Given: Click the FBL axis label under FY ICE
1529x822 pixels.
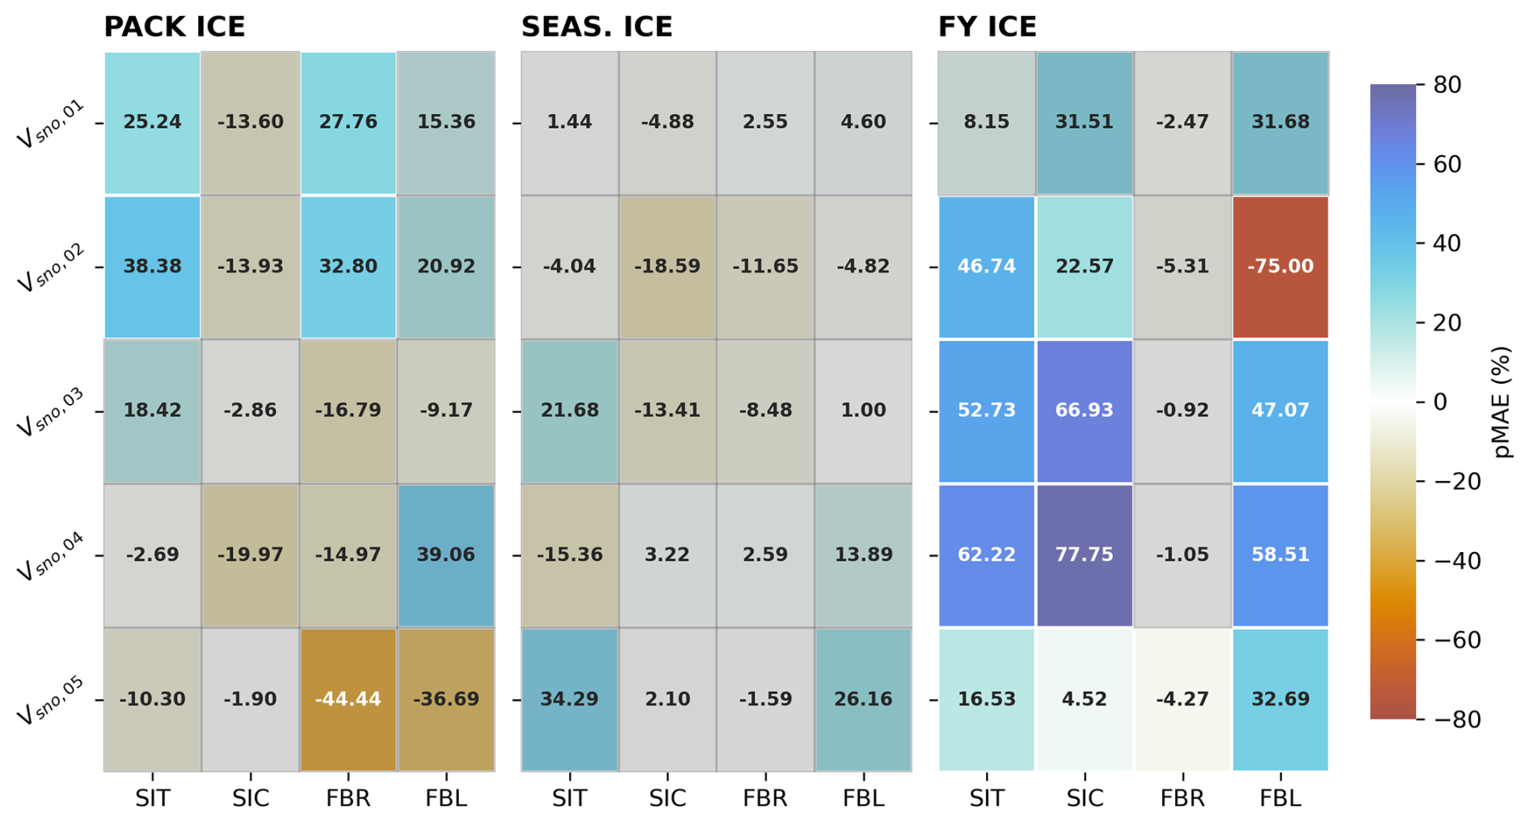Looking at the screenshot, I should pyautogui.click(x=1280, y=799).
